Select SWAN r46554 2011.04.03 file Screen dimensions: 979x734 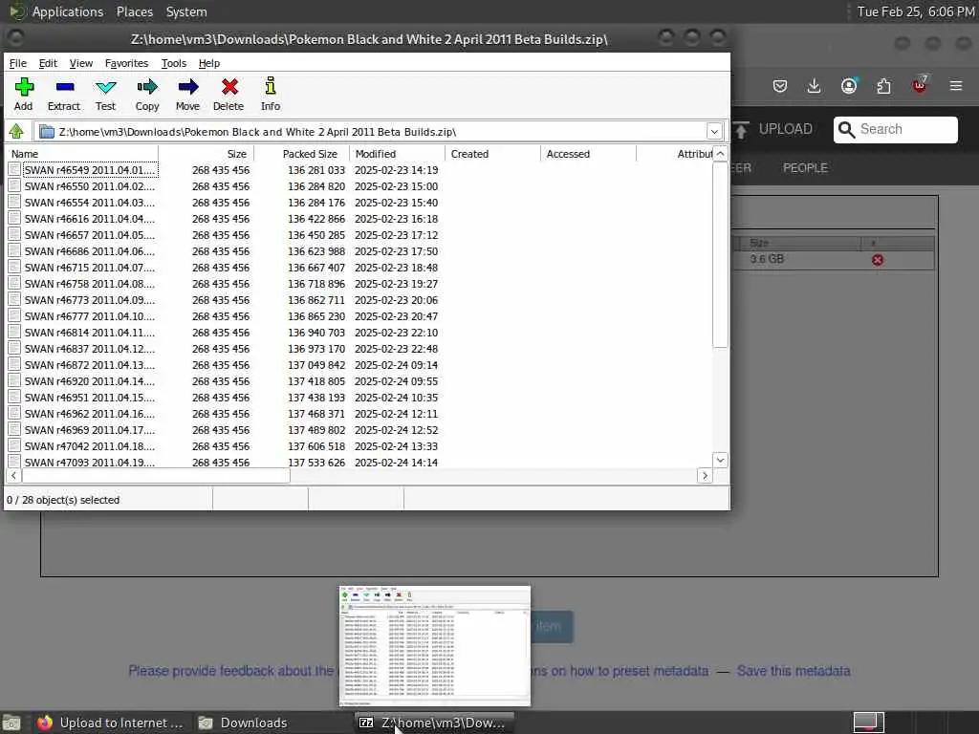[x=89, y=203]
